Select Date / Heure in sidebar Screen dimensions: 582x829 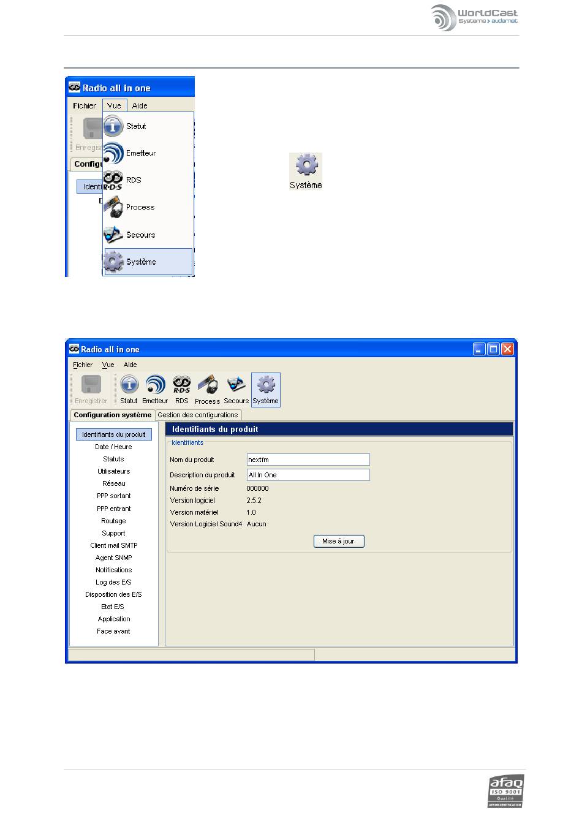point(113,447)
